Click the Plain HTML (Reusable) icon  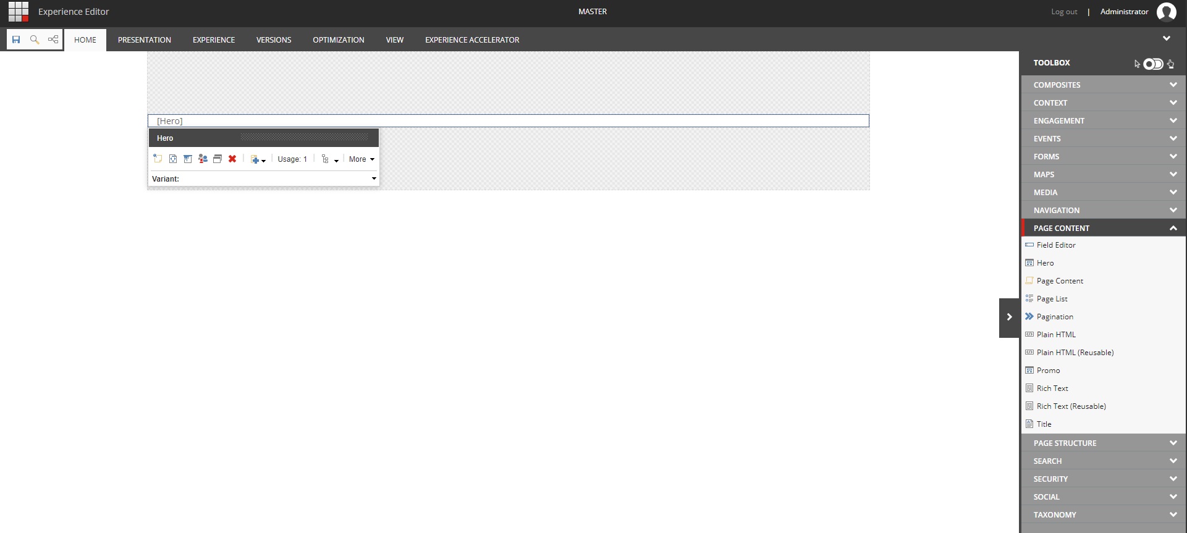[x=1029, y=353]
